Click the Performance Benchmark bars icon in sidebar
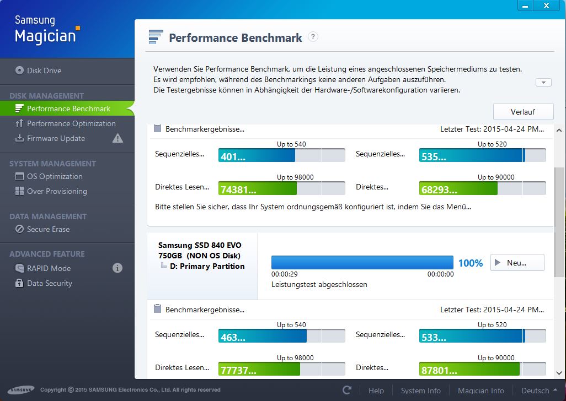566x401 pixels. click(19, 109)
